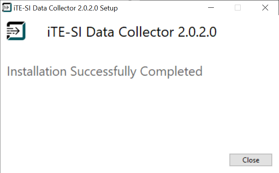Click the greyed-out maximize button
The image size is (279, 173).
238,8
